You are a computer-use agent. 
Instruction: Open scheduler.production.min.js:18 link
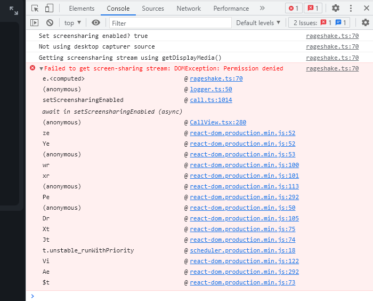pos(242,251)
